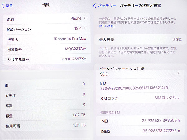
Task: Select the IMEI label
Action: (104, 121)
